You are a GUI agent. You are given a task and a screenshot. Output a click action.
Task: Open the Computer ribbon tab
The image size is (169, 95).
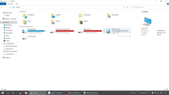10,4
